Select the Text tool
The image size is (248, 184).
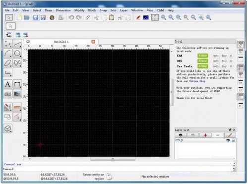tap(8, 84)
